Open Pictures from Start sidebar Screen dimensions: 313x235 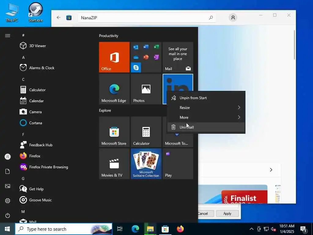pyautogui.click(x=8, y=186)
